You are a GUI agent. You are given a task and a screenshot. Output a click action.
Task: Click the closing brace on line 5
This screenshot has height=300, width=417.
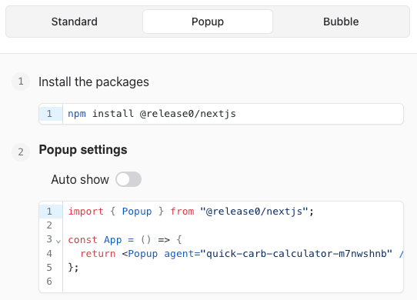pos(73,268)
